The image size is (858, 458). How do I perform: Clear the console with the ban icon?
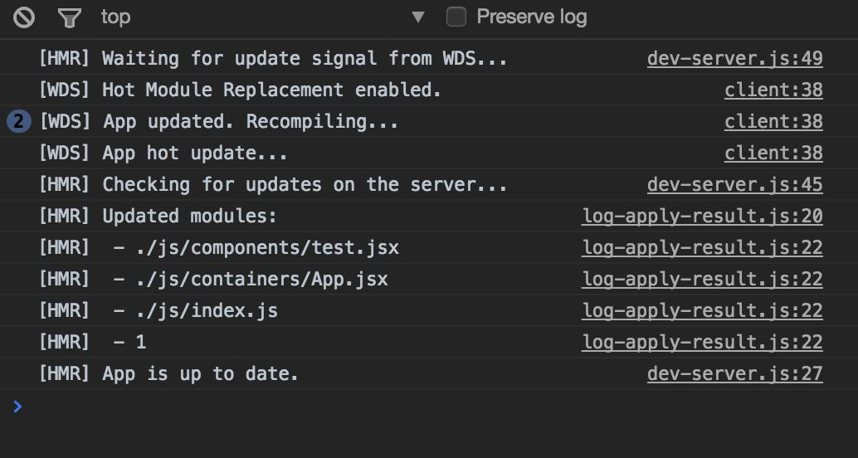(x=23, y=17)
